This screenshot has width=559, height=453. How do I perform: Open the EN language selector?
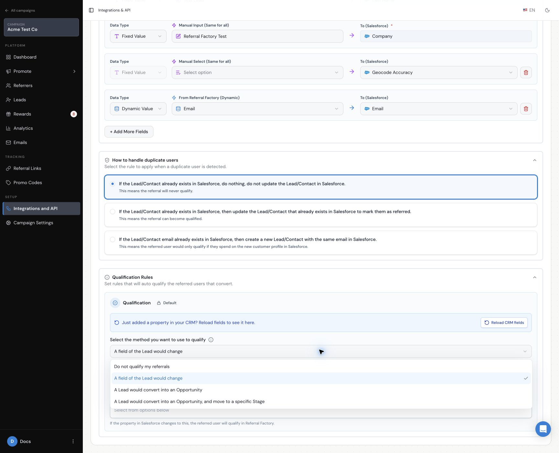point(529,10)
